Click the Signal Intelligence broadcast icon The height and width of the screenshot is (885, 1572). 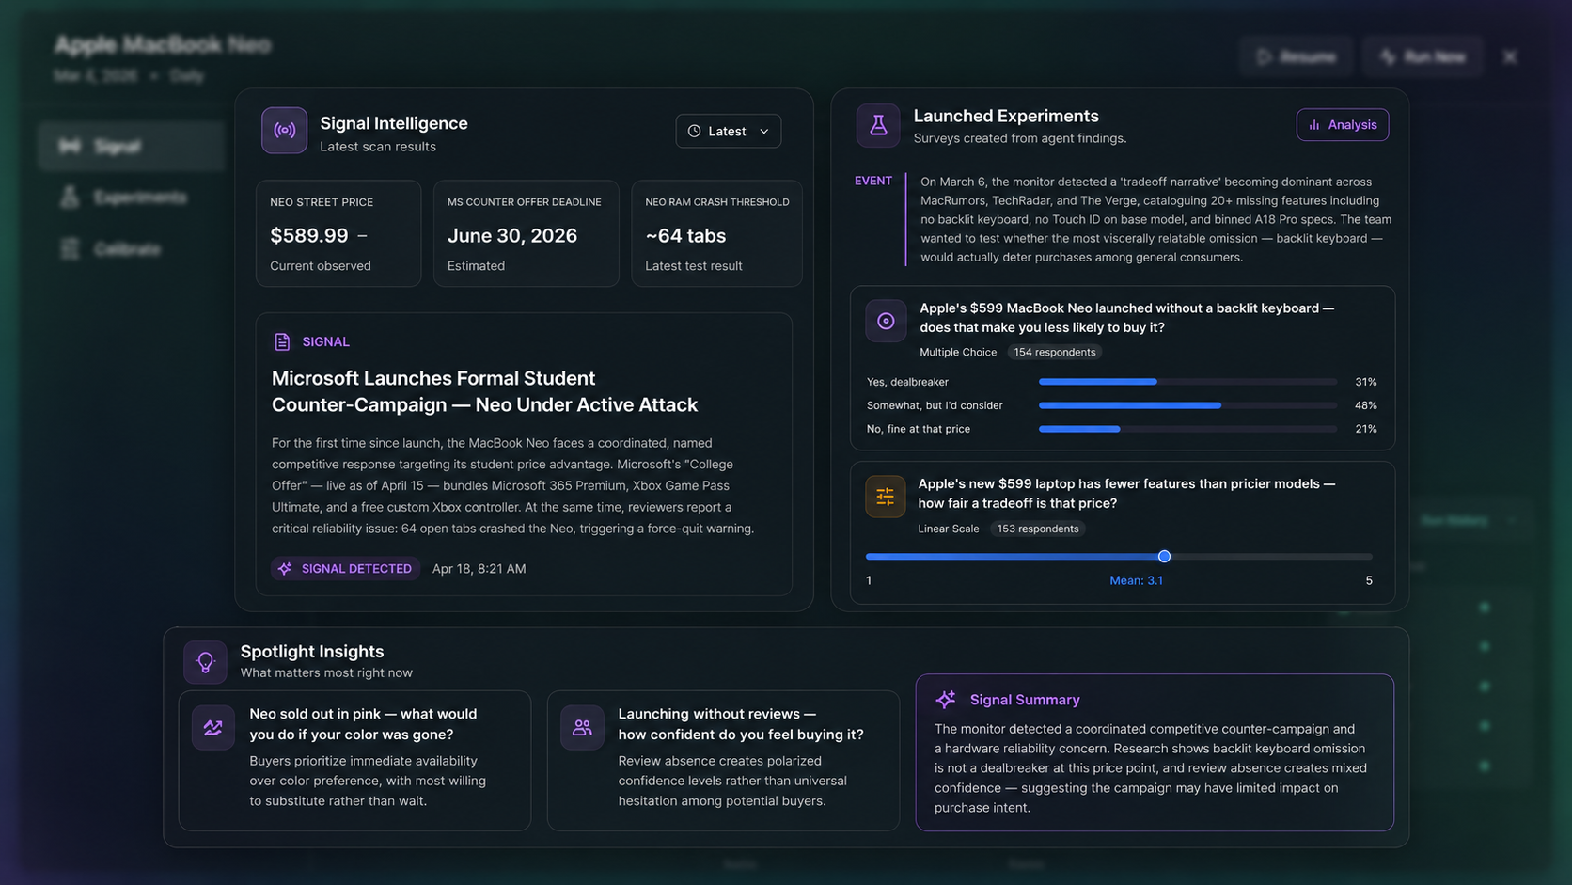284,131
